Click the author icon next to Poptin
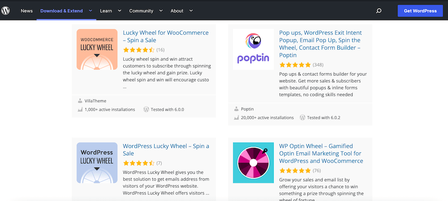Viewport: 448px width, 201px height. click(236, 109)
